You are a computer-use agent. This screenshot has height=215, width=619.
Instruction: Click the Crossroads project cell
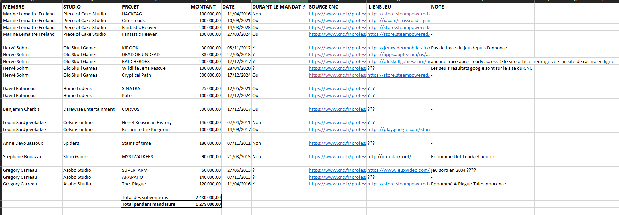(x=155, y=20)
